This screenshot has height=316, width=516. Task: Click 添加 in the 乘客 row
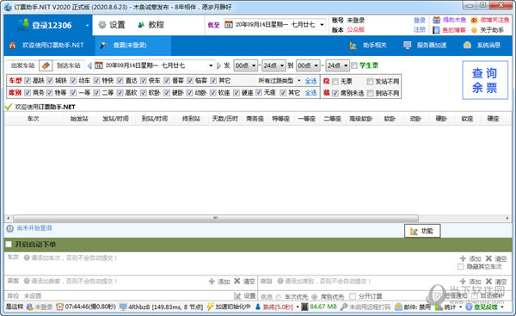pos(219,282)
